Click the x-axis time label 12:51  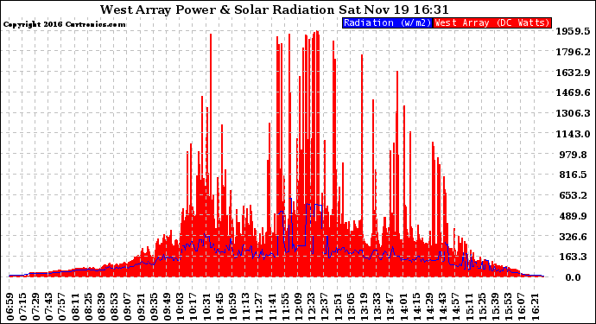(338, 307)
